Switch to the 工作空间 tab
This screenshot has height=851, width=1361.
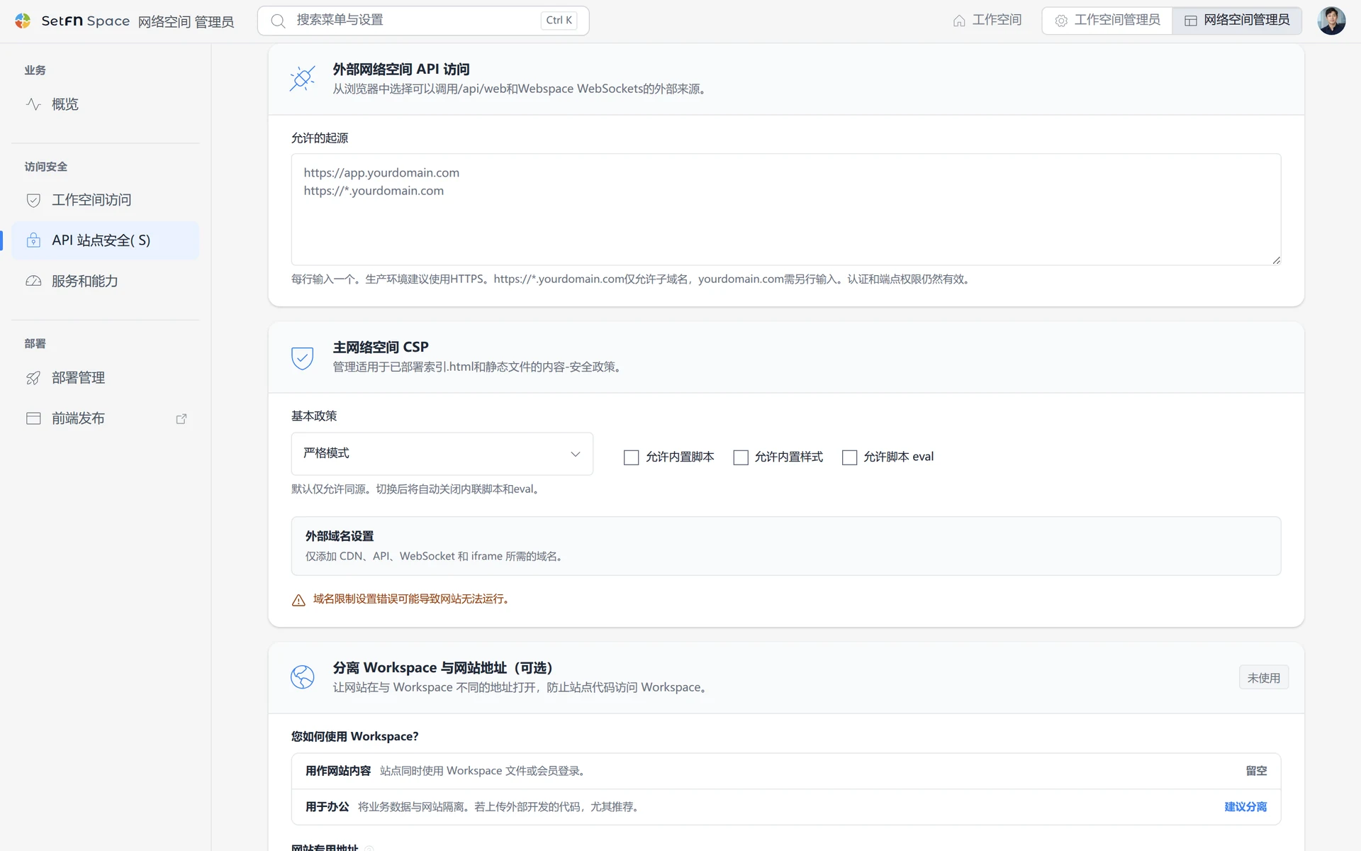987,21
